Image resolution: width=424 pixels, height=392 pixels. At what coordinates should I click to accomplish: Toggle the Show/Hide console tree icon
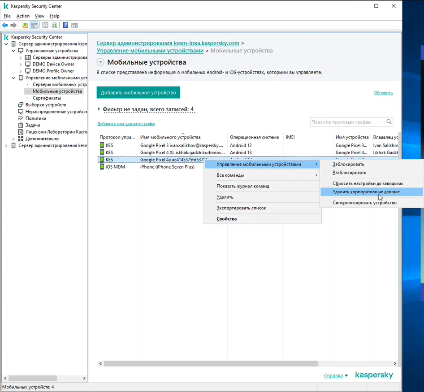[x=34, y=26]
